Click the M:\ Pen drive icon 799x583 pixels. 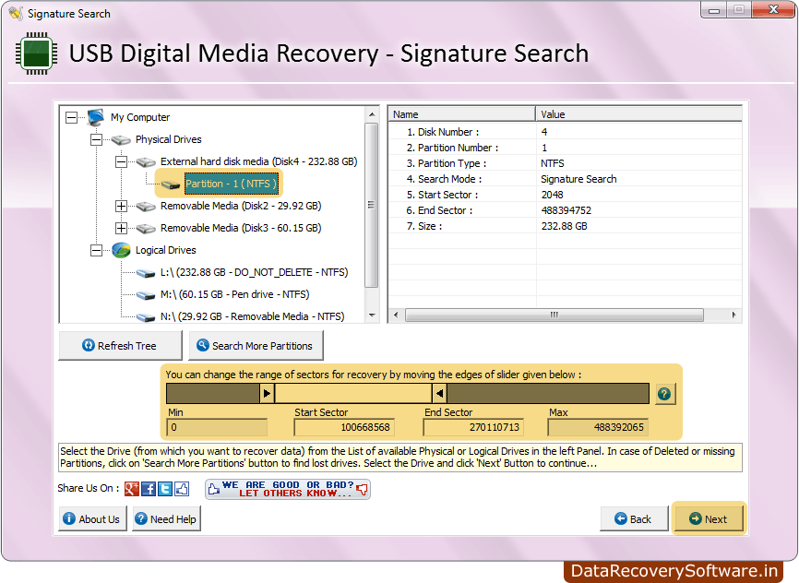tap(146, 295)
